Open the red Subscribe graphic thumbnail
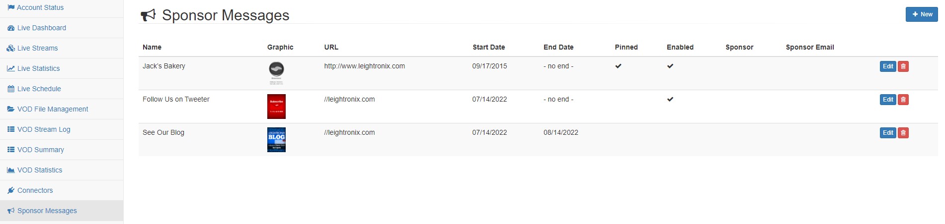Screen dimensions: 945x224 (276, 107)
